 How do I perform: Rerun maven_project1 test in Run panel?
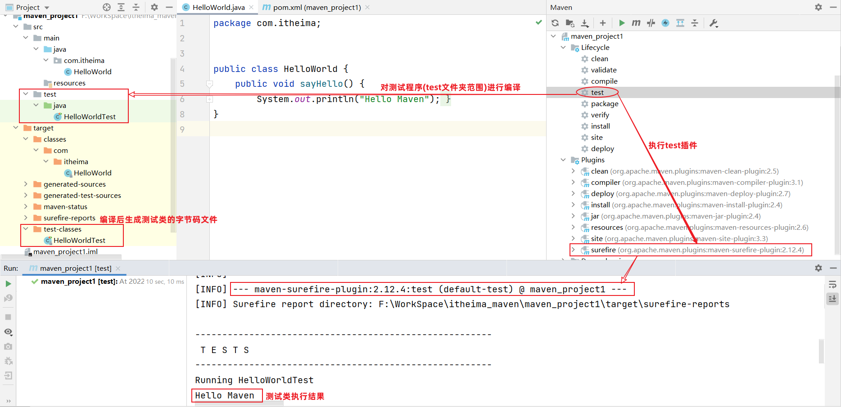coord(8,284)
